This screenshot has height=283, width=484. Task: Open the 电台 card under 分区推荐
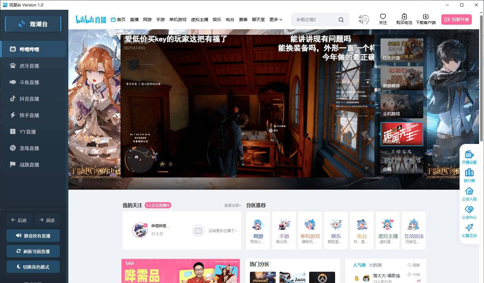362,231
